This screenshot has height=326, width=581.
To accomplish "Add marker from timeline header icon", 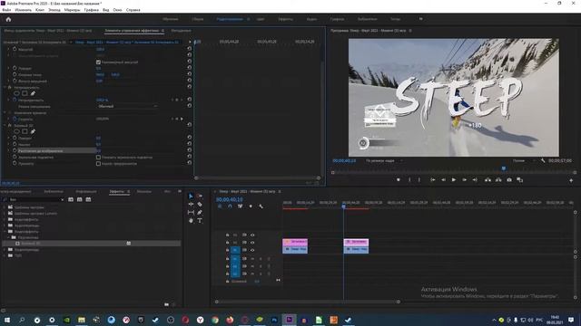I will click(251, 206).
